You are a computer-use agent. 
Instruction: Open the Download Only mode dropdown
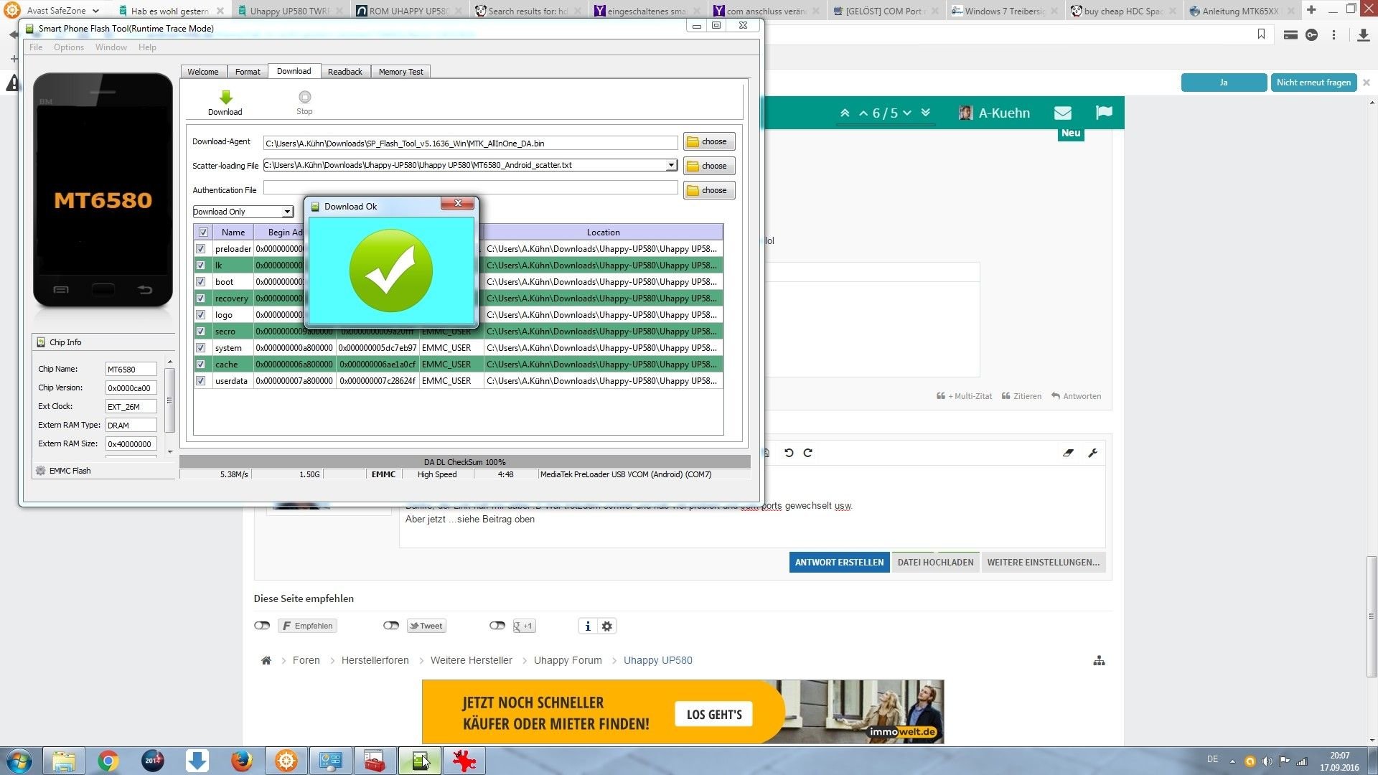[x=287, y=212]
